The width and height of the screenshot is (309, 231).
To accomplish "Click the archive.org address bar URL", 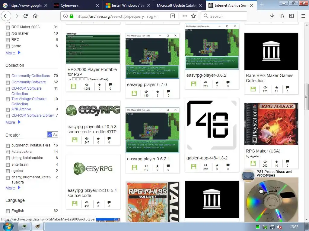I will tap(117, 16).
